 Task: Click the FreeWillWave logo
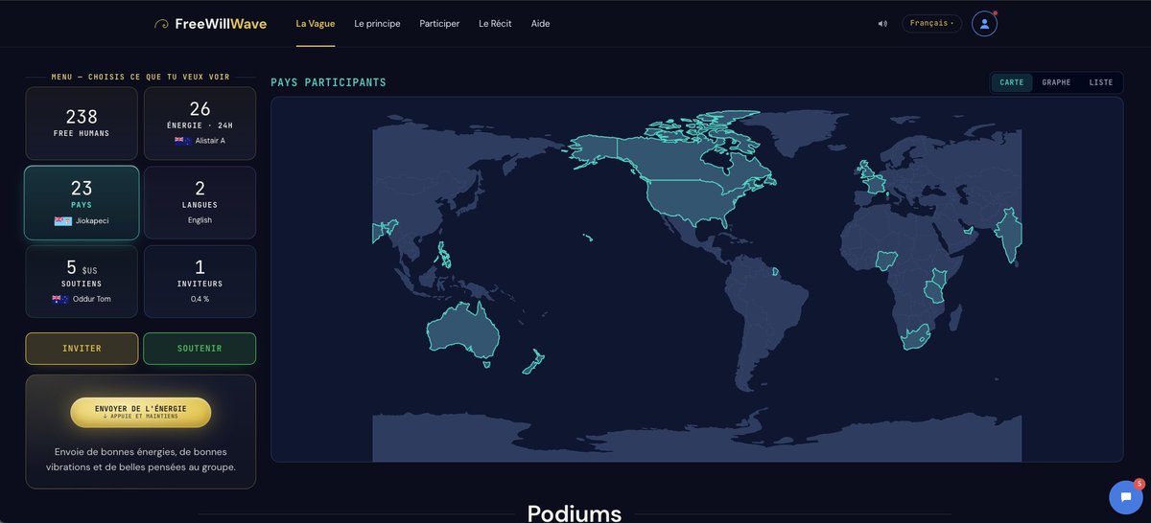tap(210, 23)
